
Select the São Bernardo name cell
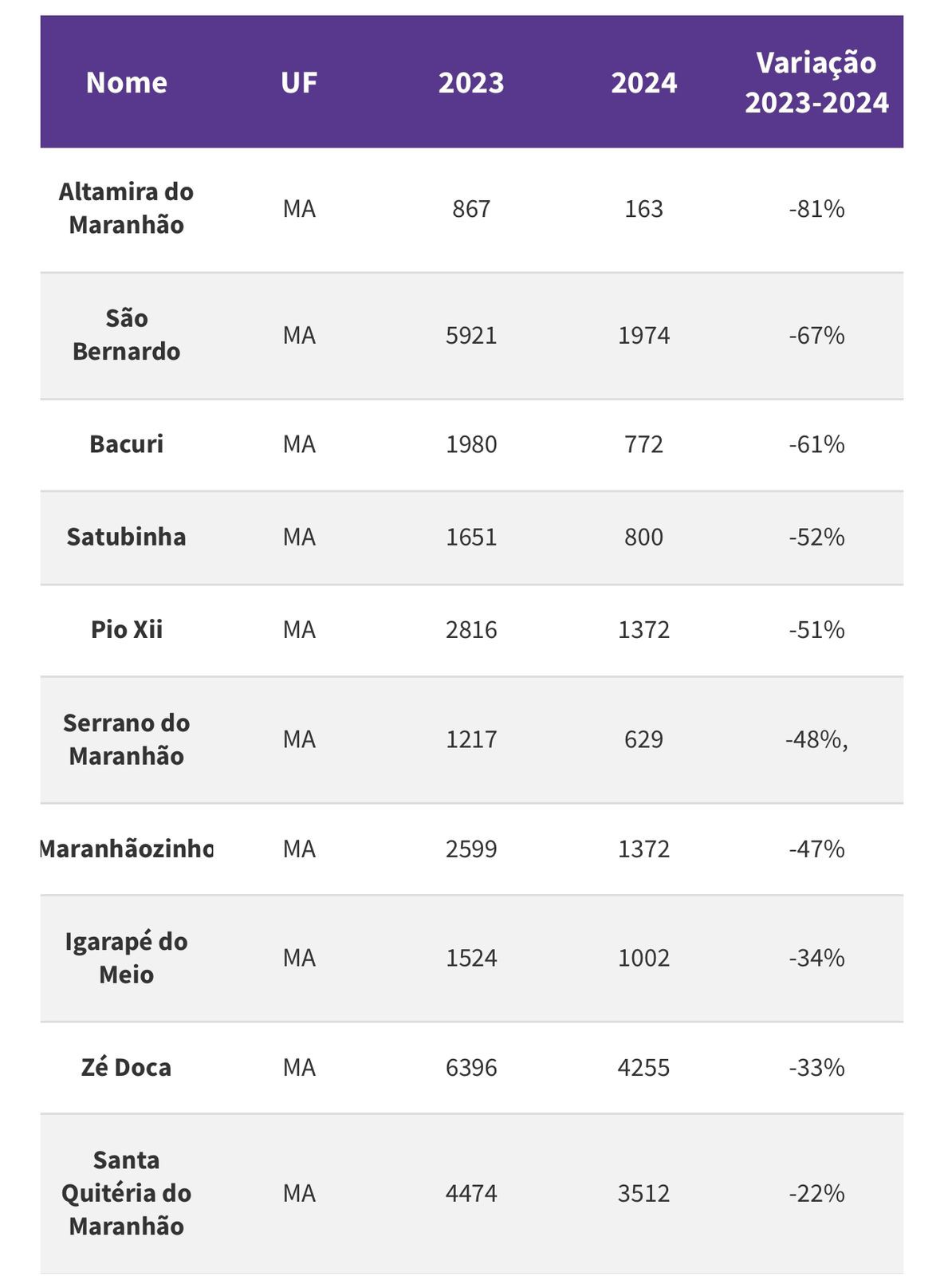(x=127, y=335)
